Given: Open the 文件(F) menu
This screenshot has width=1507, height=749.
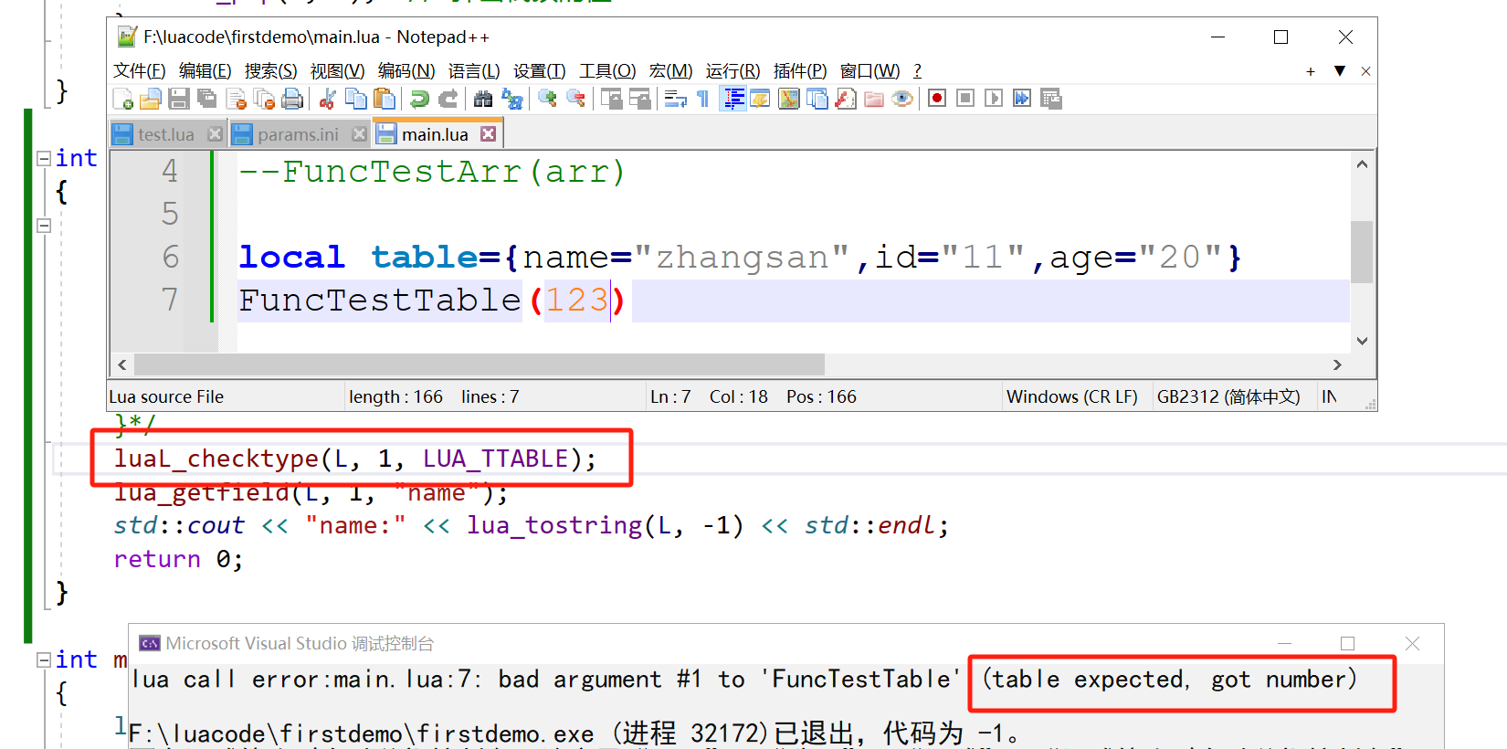Looking at the screenshot, I should [x=140, y=71].
